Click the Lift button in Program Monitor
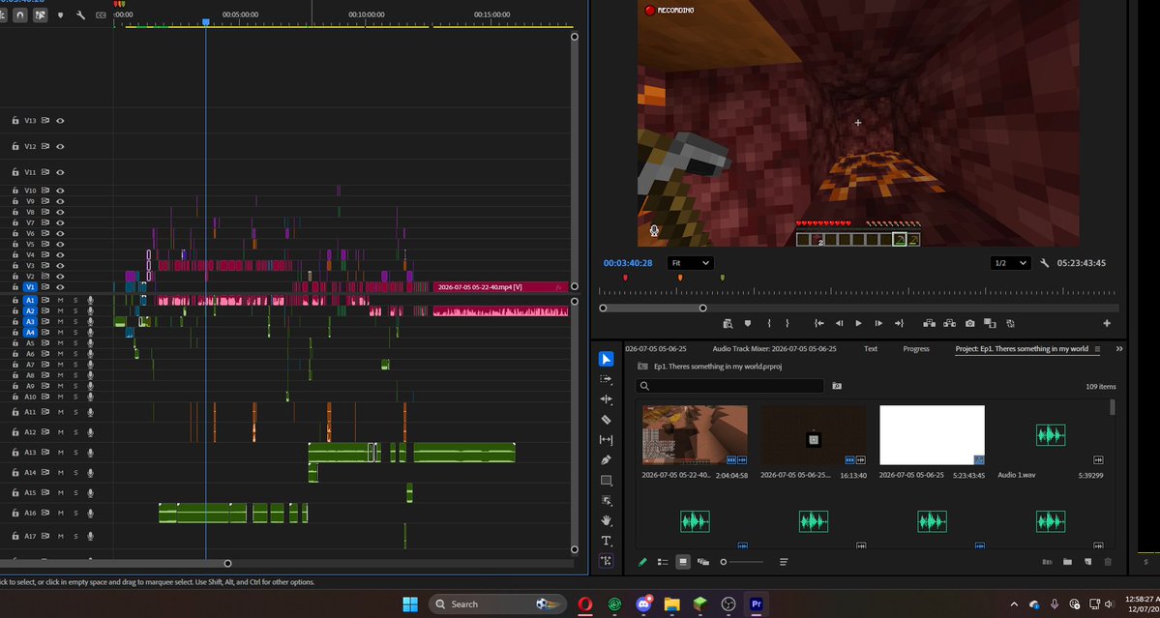 pos(929,323)
